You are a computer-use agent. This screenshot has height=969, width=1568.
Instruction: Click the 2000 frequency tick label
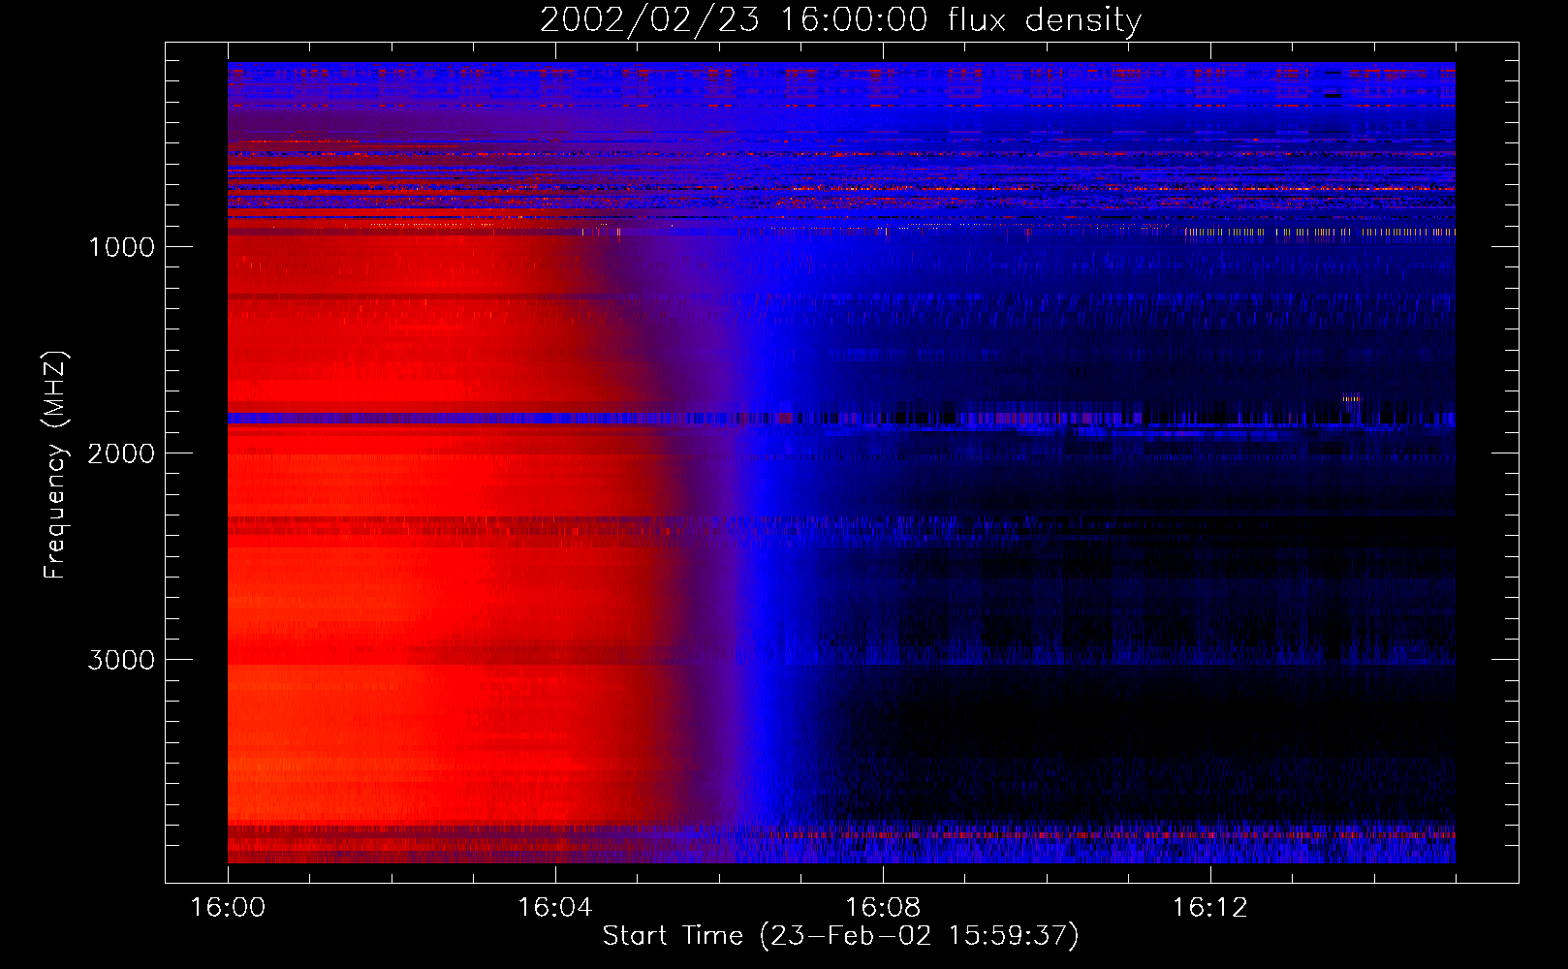pyautogui.click(x=121, y=453)
